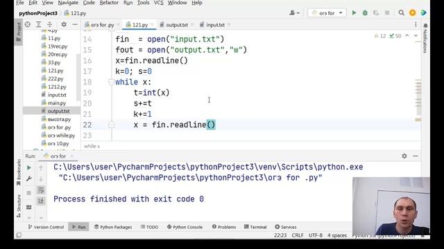The image size is (444, 249).
Task: Click the 'while x' breadcrumb
Action: pyautogui.click(x=92, y=146)
